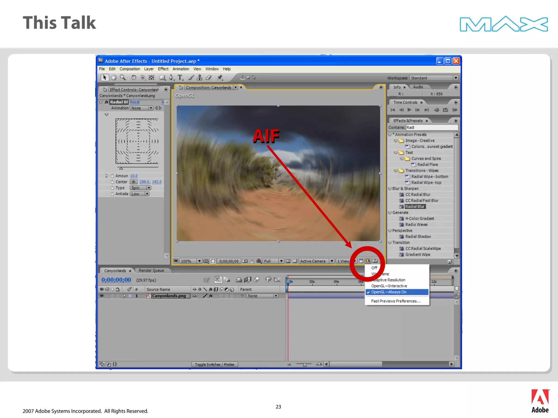Click the Center point picker button

(x=134, y=182)
